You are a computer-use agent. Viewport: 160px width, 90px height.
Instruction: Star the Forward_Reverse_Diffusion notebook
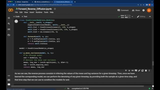(55, 9)
